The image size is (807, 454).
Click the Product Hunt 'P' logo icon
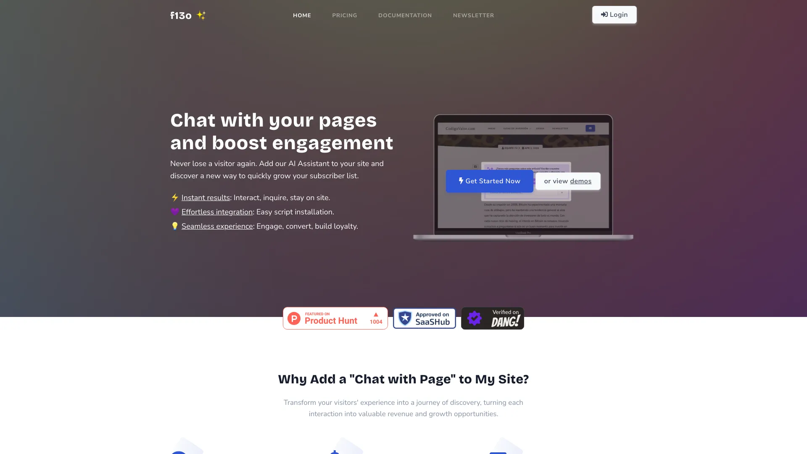294,318
